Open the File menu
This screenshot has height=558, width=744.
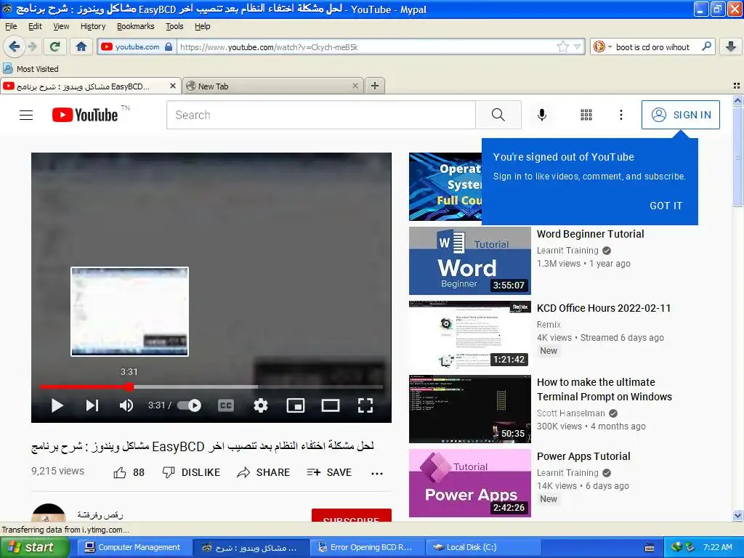pyautogui.click(x=11, y=26)
